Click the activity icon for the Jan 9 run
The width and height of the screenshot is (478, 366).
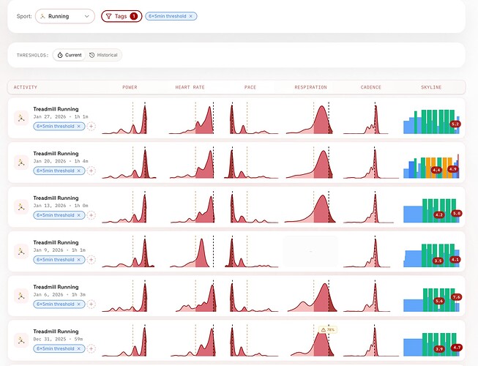point(20,251)
